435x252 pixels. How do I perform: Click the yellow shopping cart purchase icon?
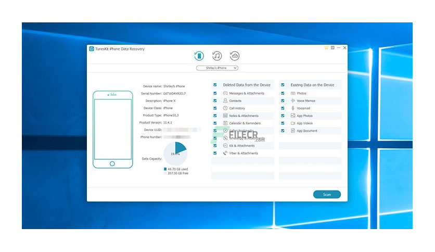[x=326, y=48]
